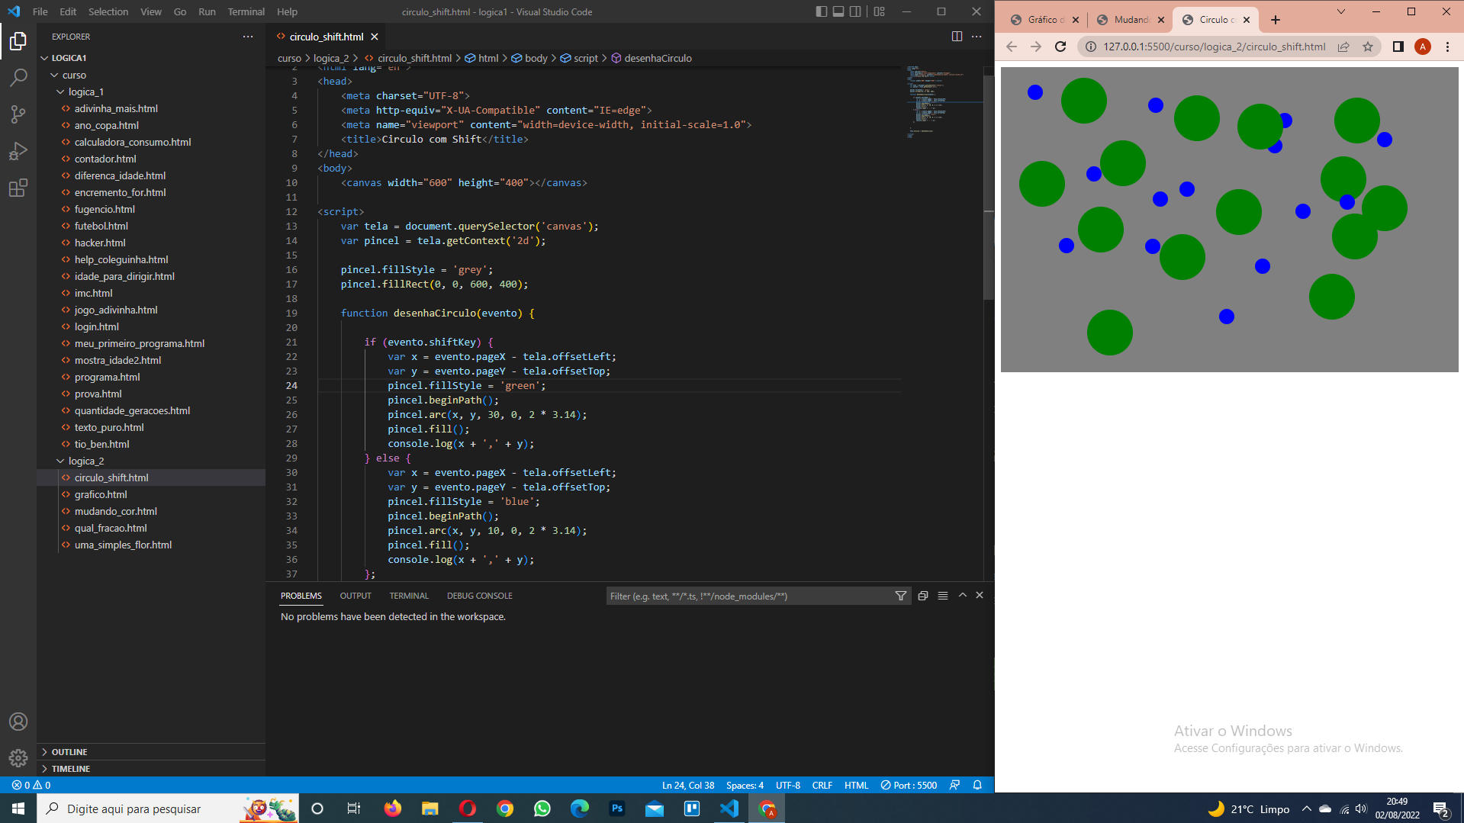Click Windows taskbar search box
This screenshot has height=823, width=1464.
click(x=168, y=809)
